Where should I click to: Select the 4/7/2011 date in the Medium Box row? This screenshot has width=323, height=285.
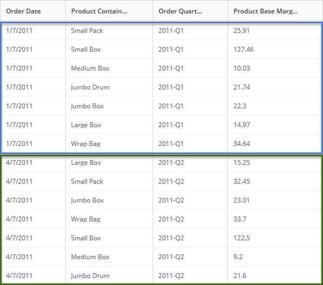point(19,257)
